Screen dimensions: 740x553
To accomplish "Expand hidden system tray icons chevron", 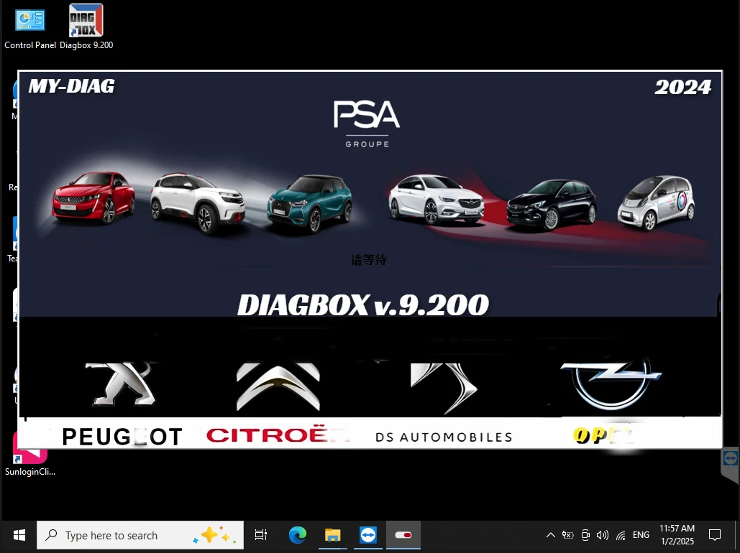I will tap(551, 535).
